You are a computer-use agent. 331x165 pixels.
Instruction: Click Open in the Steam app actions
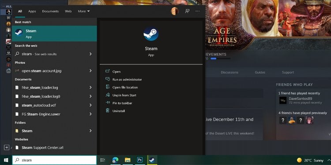[x=117, y=72]
